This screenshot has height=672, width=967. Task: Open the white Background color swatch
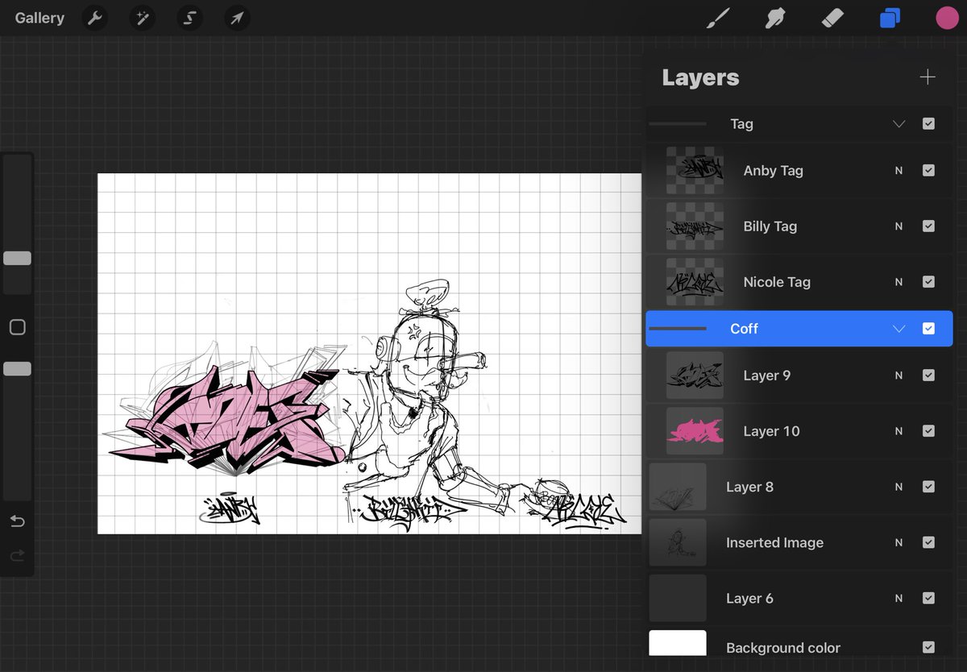[678, 643]
